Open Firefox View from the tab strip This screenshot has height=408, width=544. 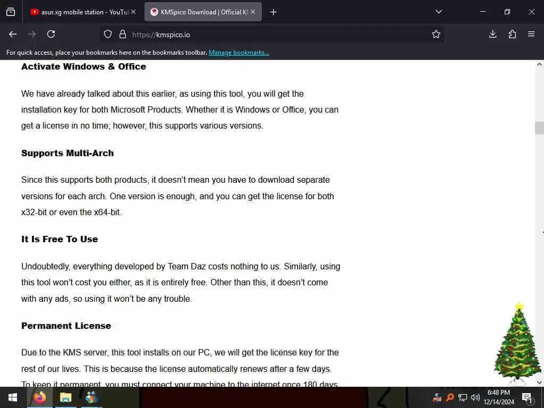(11, 12)
